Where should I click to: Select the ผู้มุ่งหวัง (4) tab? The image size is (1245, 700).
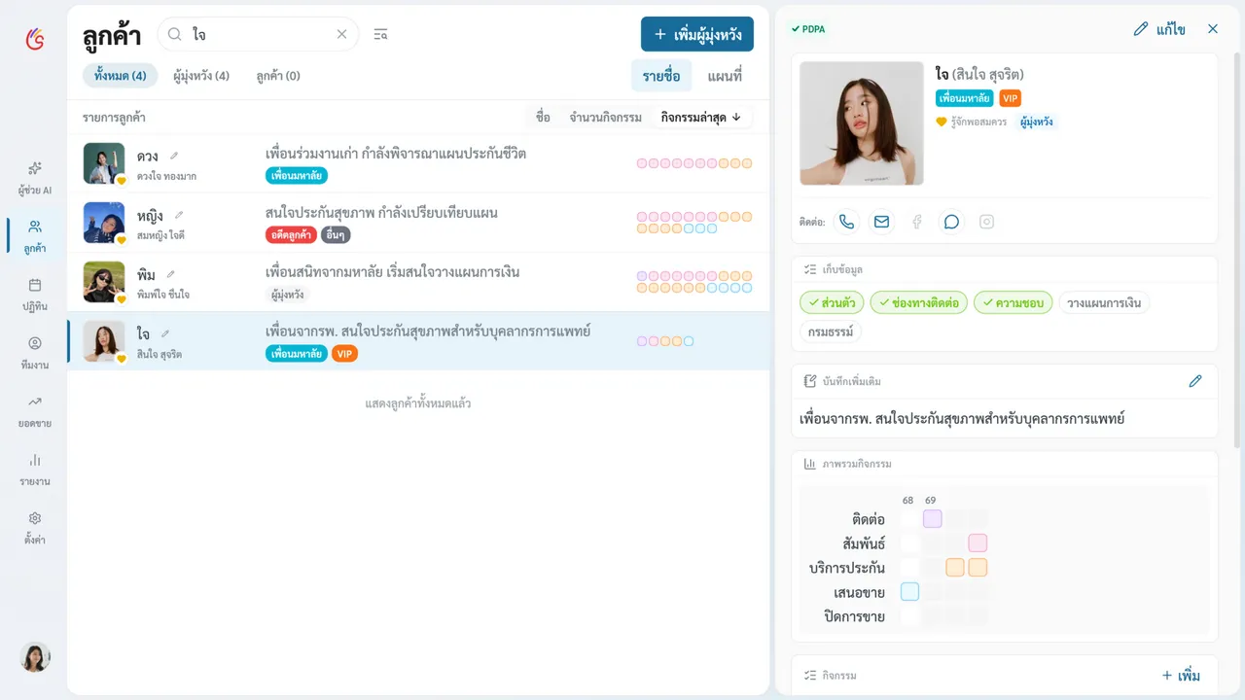point(201,76)
